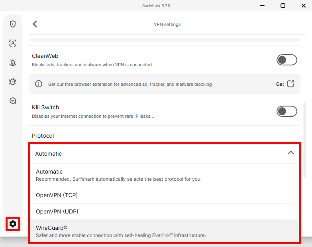312x247 pixels.
Task: Select the OpenVPN (UDP) protocol
Action: [x=165, y=211]
